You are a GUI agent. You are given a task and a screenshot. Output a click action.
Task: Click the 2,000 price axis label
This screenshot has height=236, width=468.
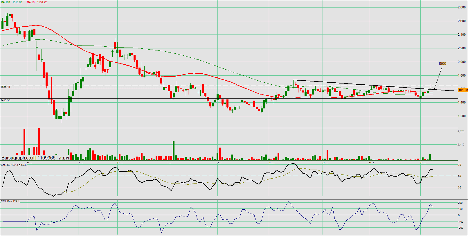pyautogui.click(x=462, y=62)
